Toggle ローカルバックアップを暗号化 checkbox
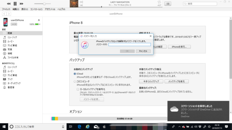The width and height of the screenshot is (232, 130). click(x=78, y=89)
